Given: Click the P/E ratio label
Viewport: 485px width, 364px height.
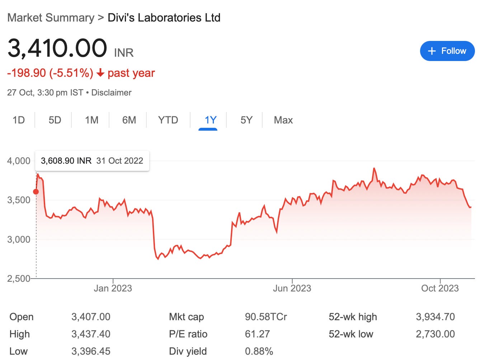Looking at the screenshot, I should pyautogui.click(x=188, y=334).
